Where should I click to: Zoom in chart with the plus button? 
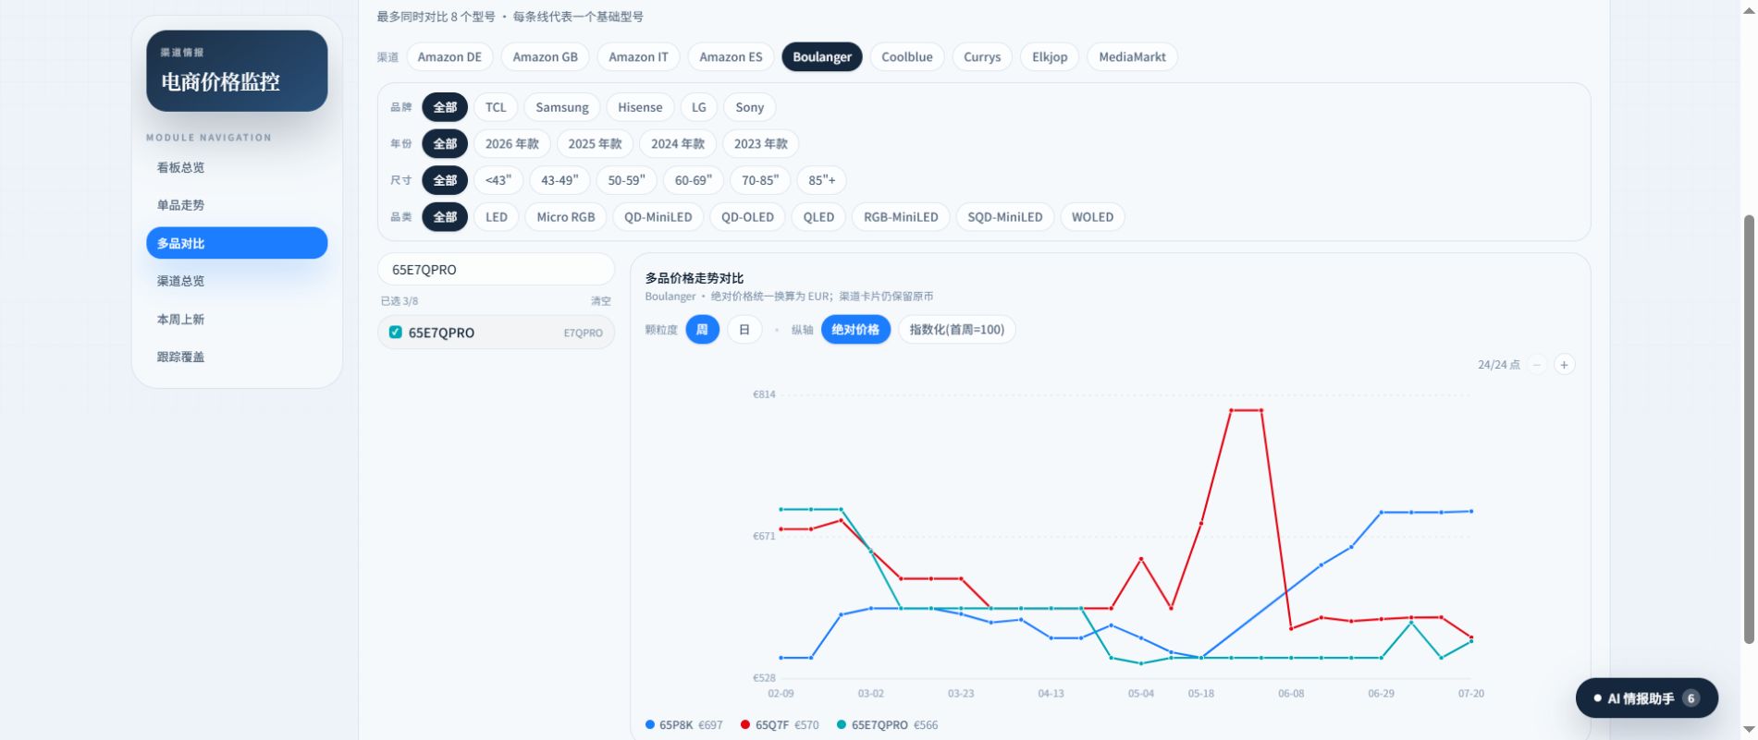click(x=1564, y=365)
